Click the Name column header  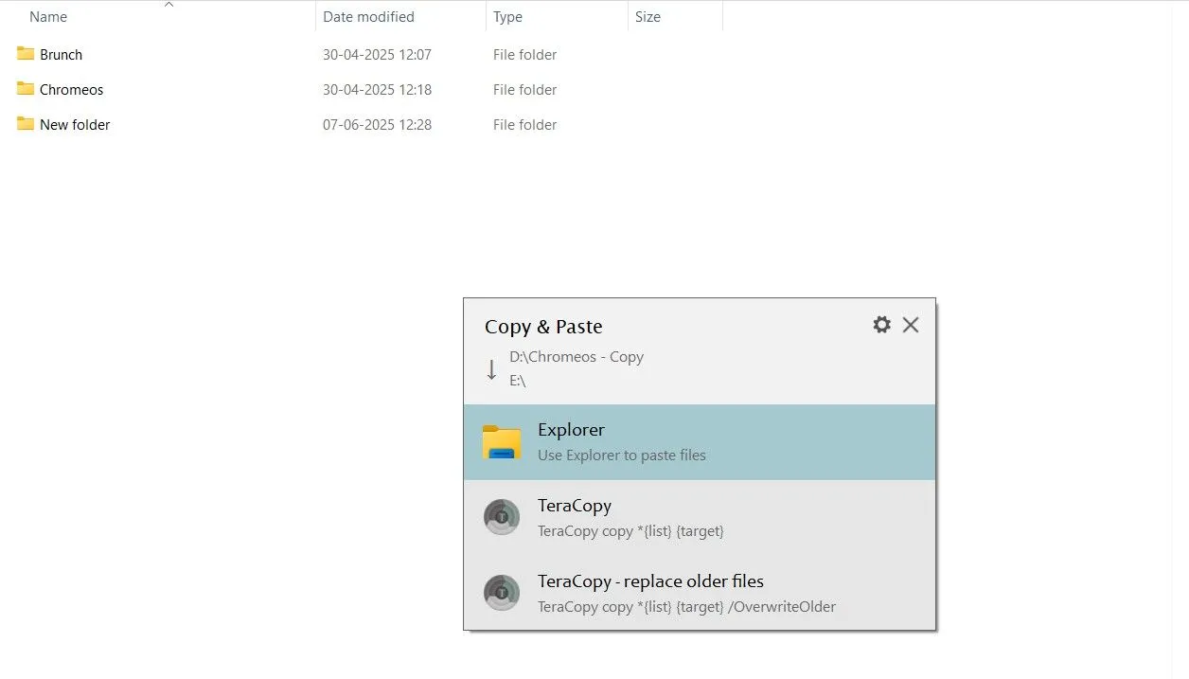48,17
